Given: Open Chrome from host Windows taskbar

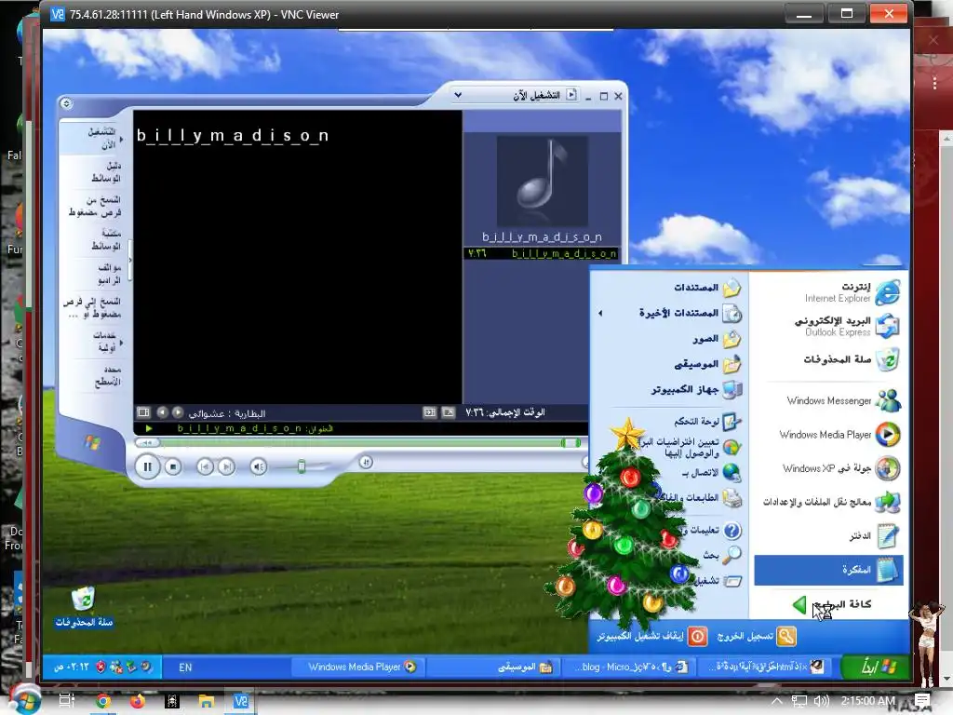Looking at the screenshot, I should pos(103,701).
